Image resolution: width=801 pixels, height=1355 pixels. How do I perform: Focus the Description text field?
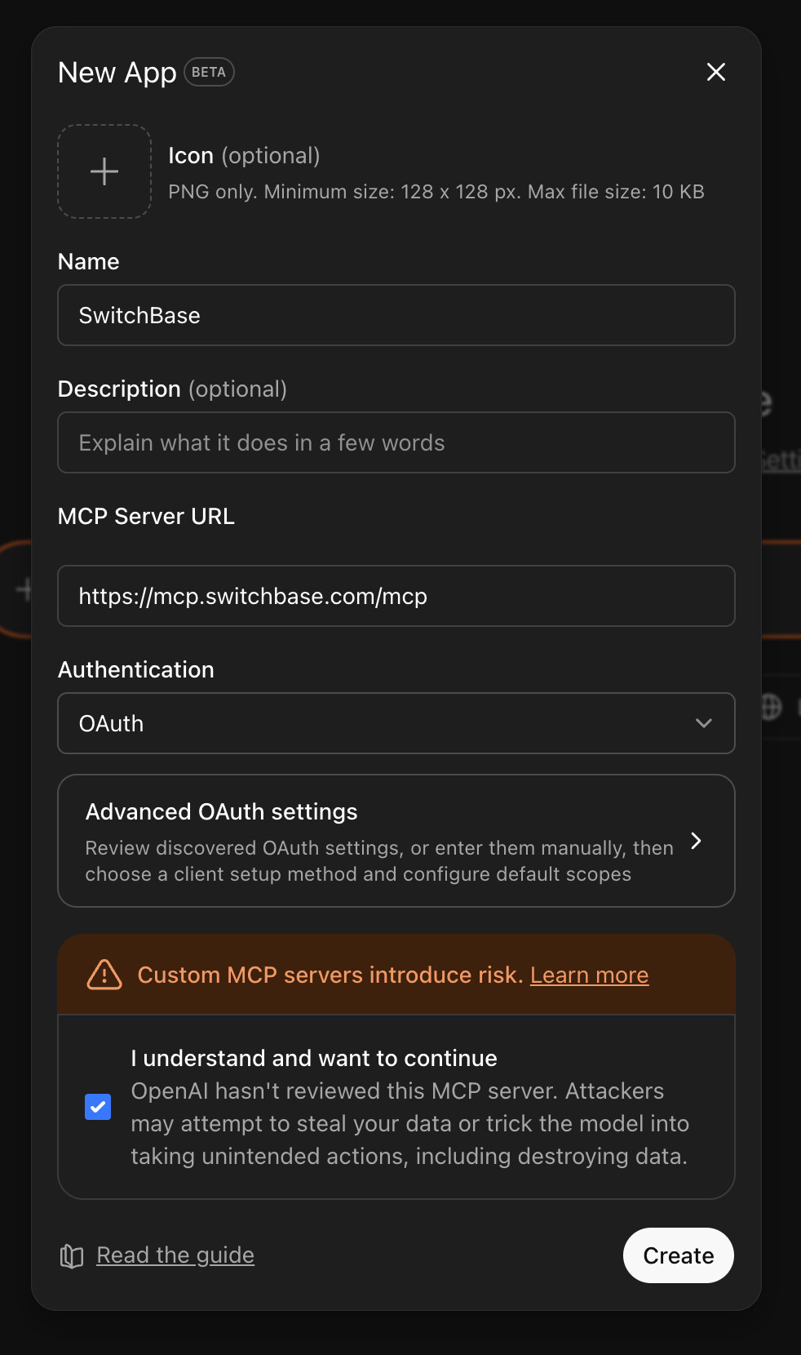coord(396,442)
